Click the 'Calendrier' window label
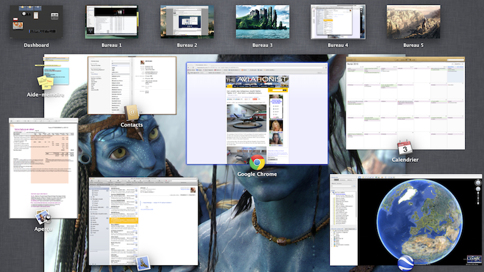 point(405,159)
